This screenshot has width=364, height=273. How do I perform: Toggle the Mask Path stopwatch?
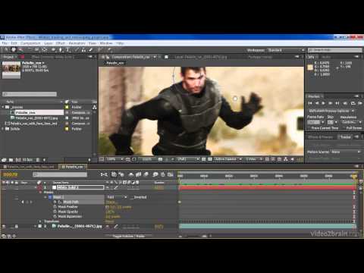tap(55, 202)
